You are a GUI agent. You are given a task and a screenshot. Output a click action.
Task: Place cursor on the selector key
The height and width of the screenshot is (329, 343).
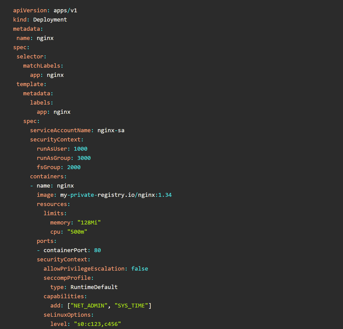pos(30,57)
